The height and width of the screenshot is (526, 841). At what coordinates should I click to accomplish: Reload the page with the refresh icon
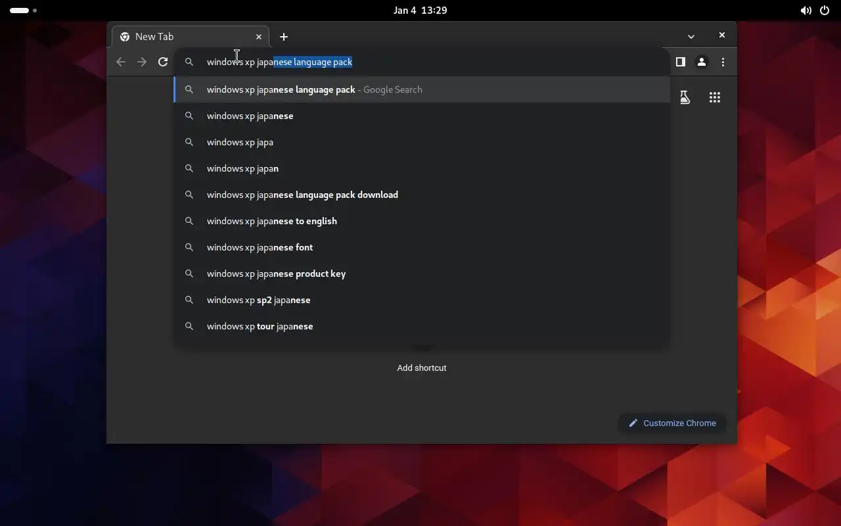(163, 62)
